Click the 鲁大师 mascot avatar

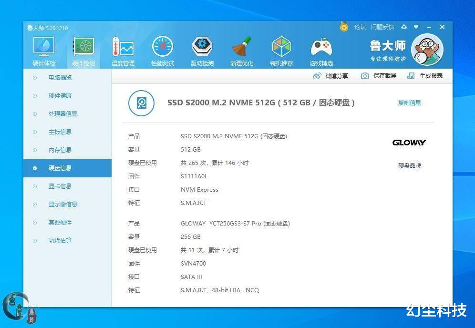click(x=427, y=50)
